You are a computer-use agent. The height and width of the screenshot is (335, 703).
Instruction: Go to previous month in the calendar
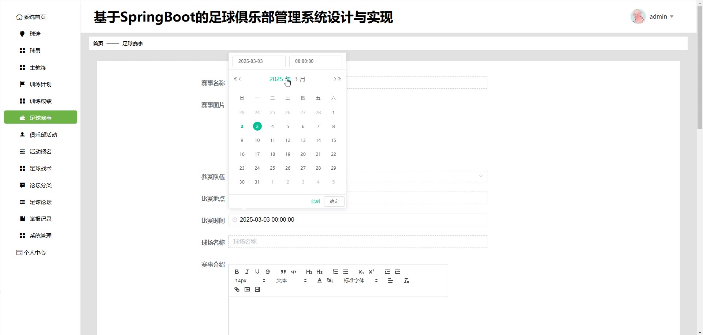[x=240, y=79]
